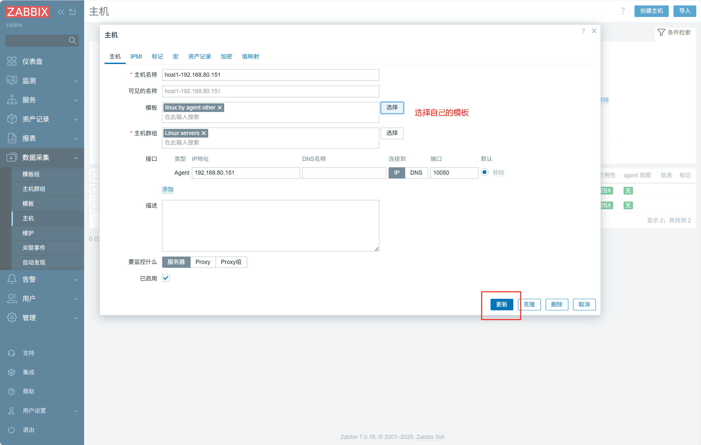
Task: Expand the 告警 menu chevron
Action: (x=76, y=280)
